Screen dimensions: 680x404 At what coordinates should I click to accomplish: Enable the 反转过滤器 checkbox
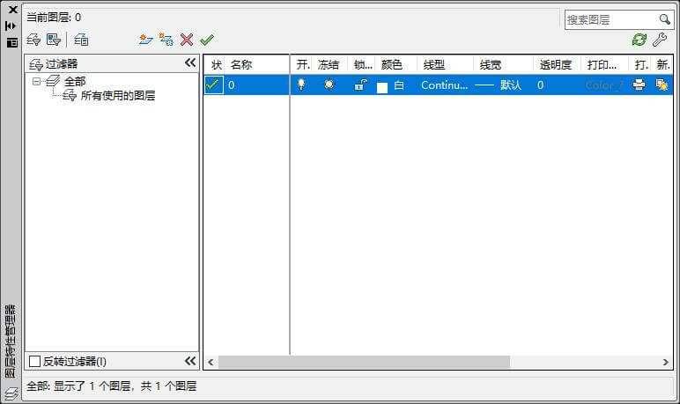click(x=34, y=361)
